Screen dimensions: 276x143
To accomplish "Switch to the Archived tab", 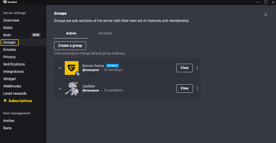I will (x=105, y=33).
